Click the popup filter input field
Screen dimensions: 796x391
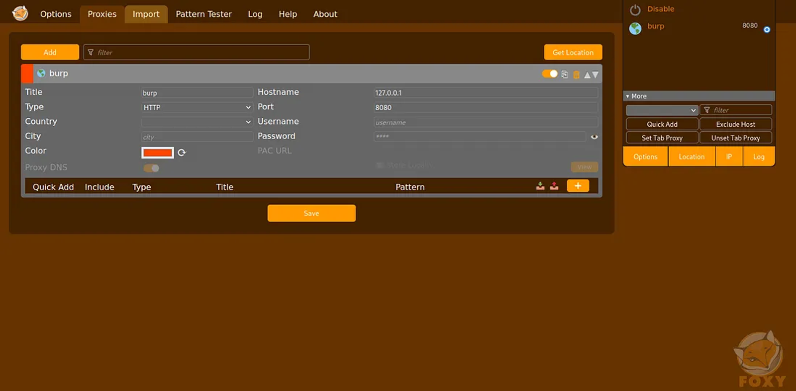[x=735, y=110]
